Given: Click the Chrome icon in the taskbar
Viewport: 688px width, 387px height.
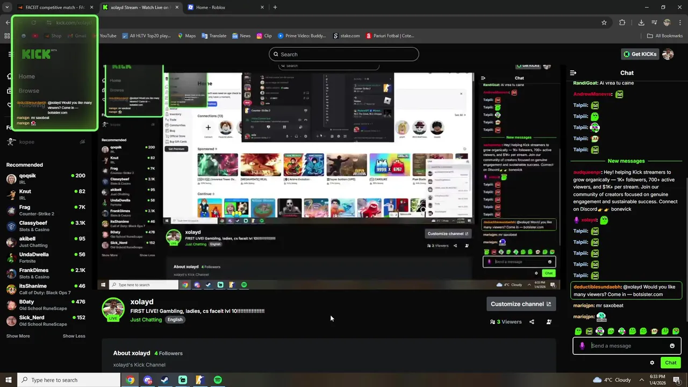Looking at the screenshot, I should [x=130, y=380].
